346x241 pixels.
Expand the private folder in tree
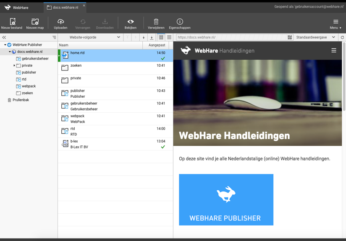(14, 65)
